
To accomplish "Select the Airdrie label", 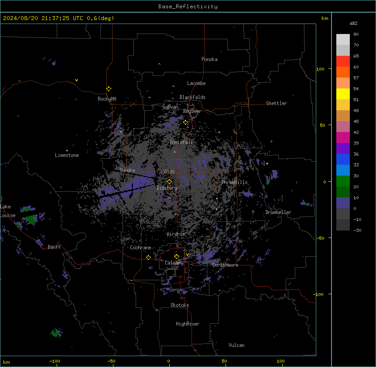I will [x=176, y=234].
